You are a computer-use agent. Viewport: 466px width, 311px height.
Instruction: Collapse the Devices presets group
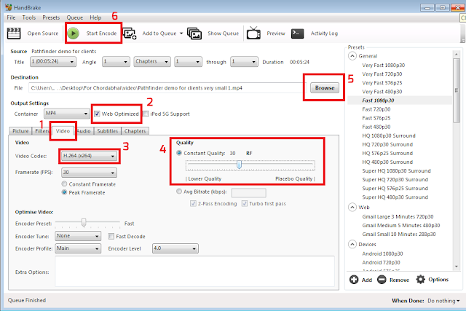pyautogui.click(x=352, y=244)
